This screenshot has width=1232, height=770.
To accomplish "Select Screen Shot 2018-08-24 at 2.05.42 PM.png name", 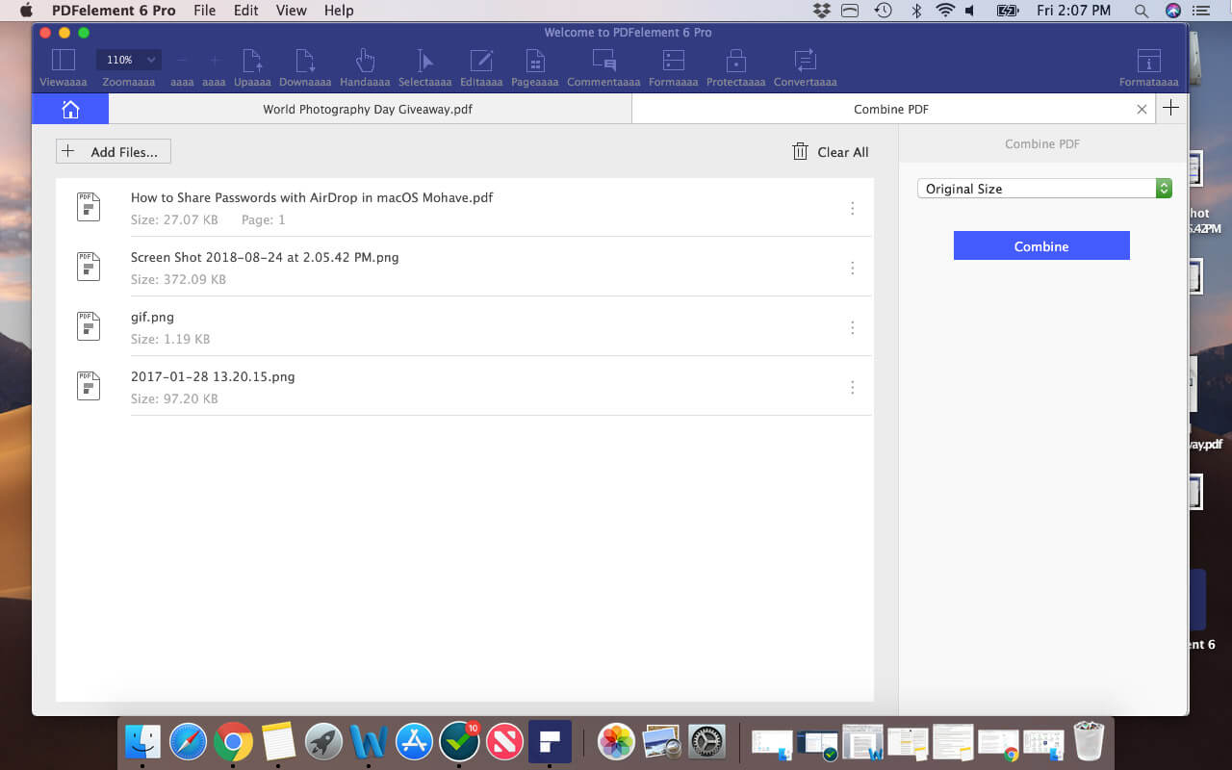I will [265, 257].
